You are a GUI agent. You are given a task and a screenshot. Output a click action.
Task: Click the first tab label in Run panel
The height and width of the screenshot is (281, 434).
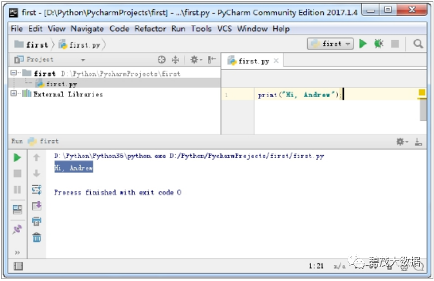point(49,141)
